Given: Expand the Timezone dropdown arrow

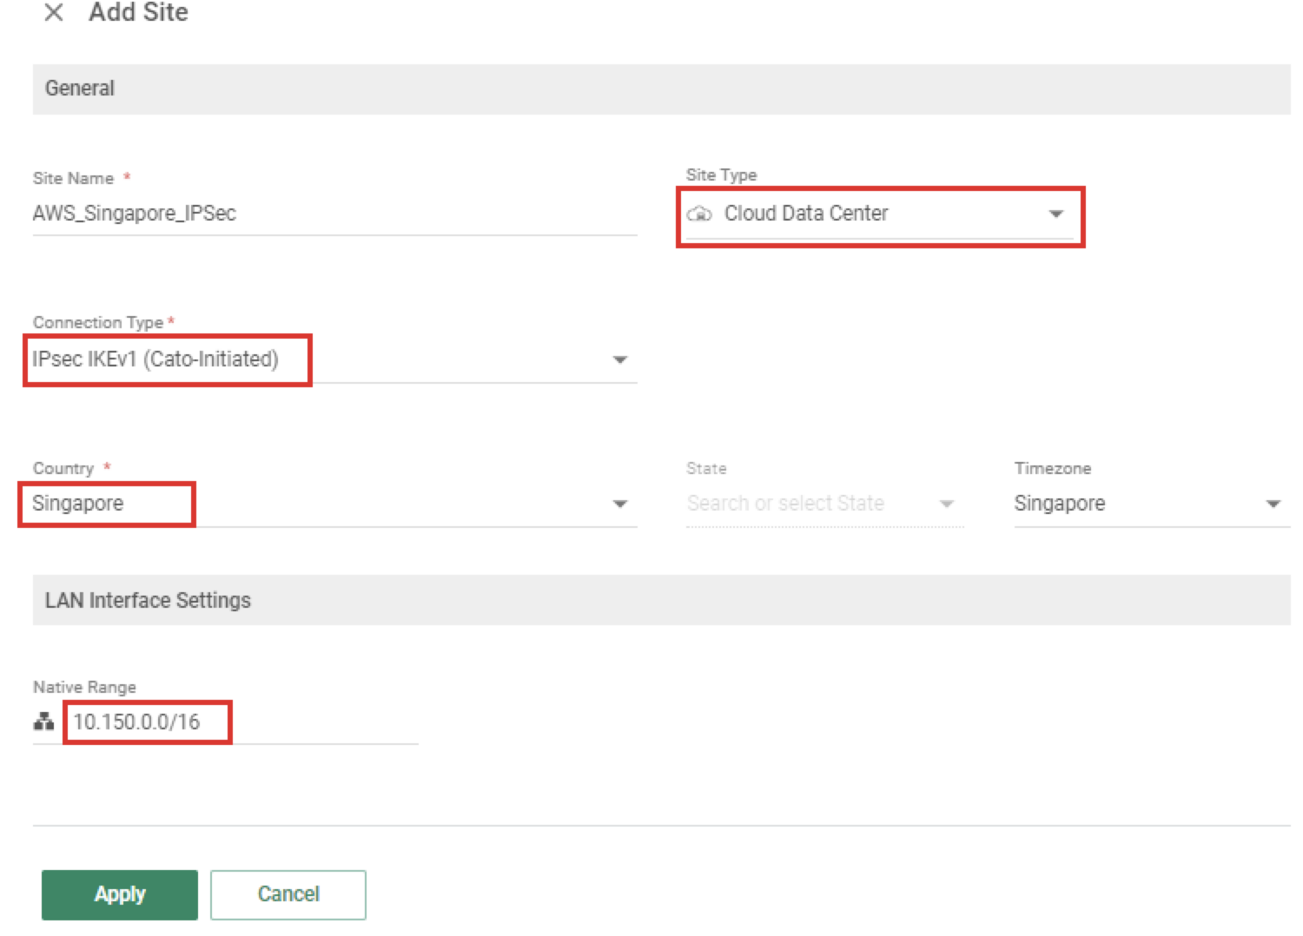Looking at the screenshot, I should point(1273,504).
